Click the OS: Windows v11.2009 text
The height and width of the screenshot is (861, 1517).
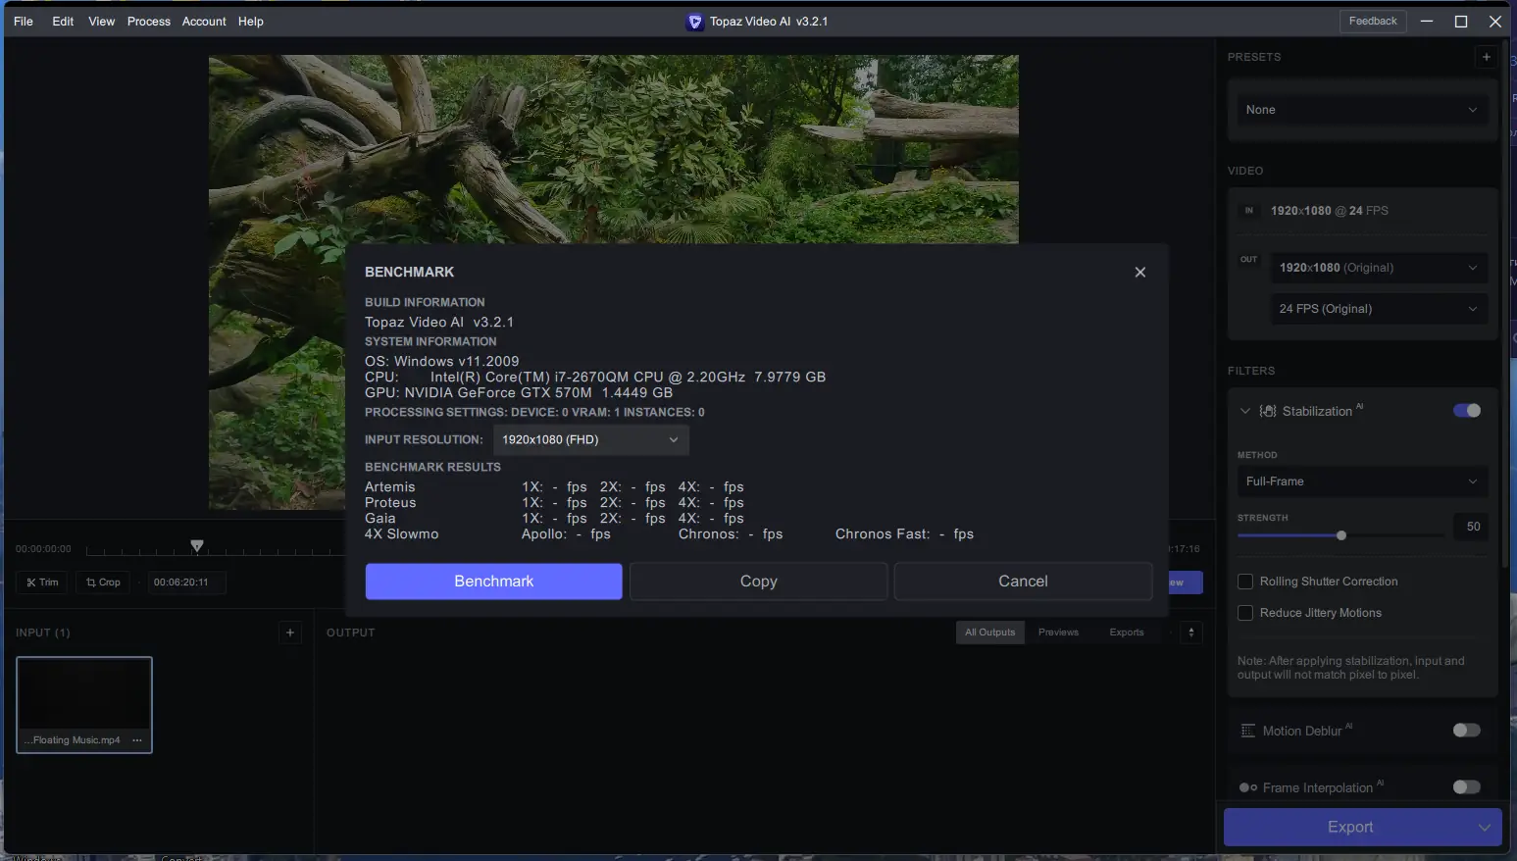(x=442, y=361)
